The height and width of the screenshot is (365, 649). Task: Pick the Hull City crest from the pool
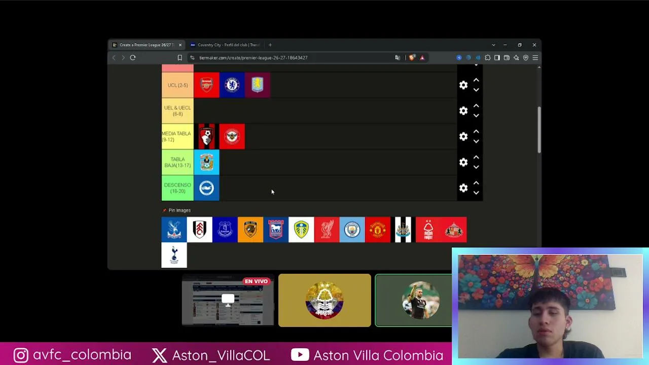250,230
